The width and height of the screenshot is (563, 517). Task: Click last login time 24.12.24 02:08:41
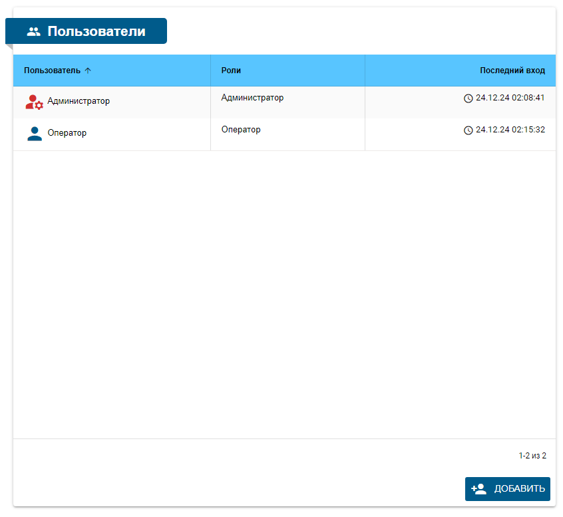pos(510,98)
